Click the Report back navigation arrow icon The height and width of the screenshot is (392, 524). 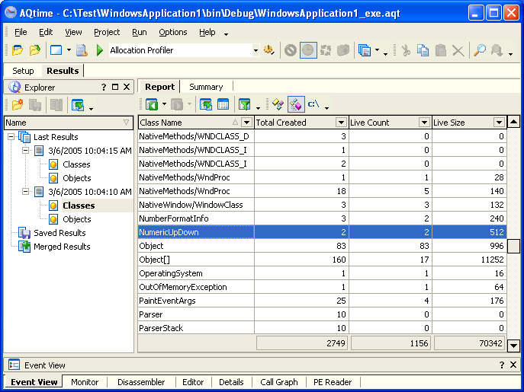(152, 105)
